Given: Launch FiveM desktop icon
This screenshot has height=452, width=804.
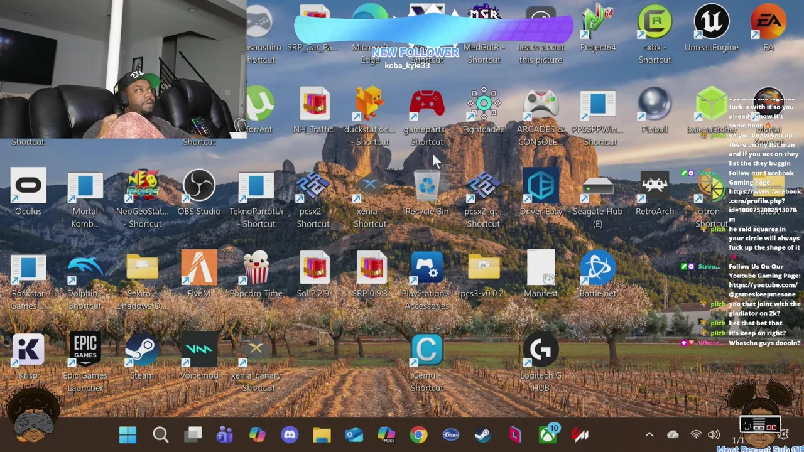Looking at the screenshot, I should (199, 268).
